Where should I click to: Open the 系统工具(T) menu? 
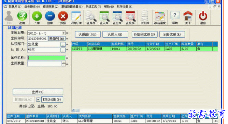pyautogui.click(x=93, y=7)
